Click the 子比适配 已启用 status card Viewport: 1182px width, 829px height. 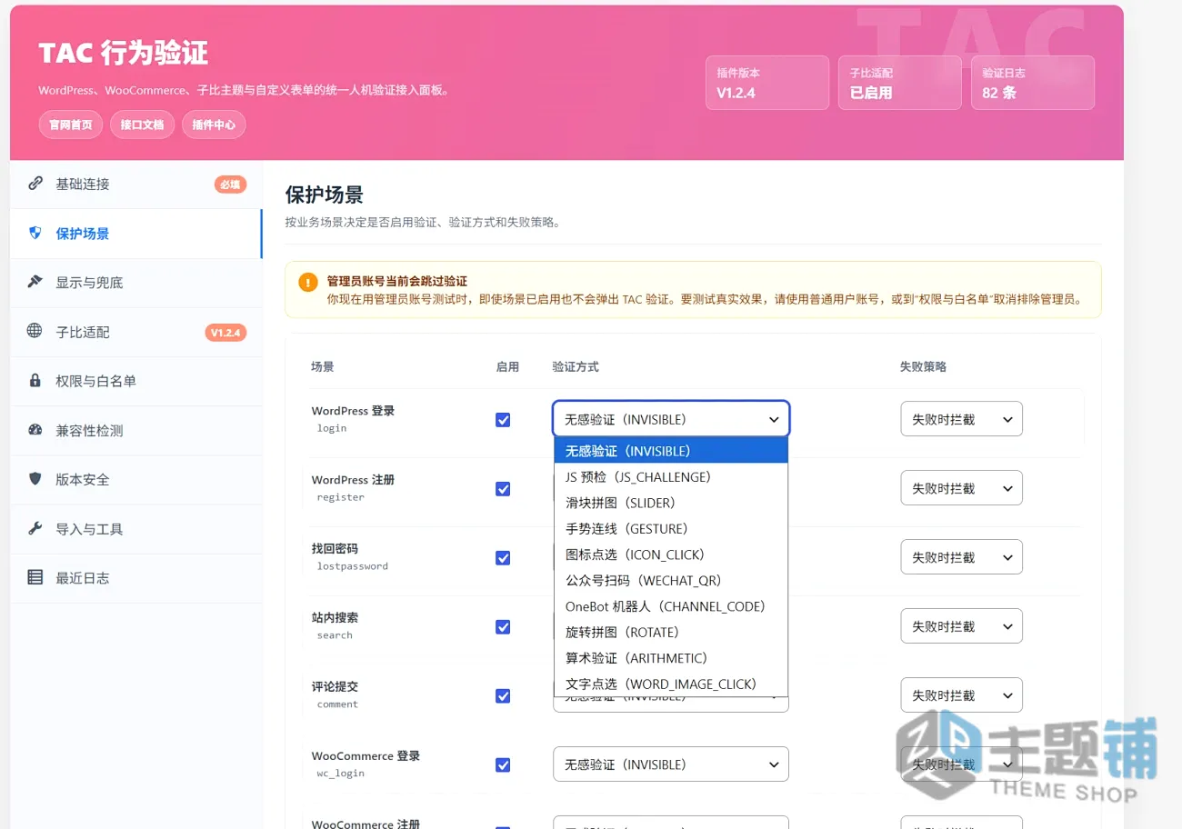pyautogui.click(x=900, y=83)
